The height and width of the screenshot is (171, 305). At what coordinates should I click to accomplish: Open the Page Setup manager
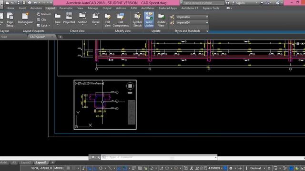[x=10, y=19]
